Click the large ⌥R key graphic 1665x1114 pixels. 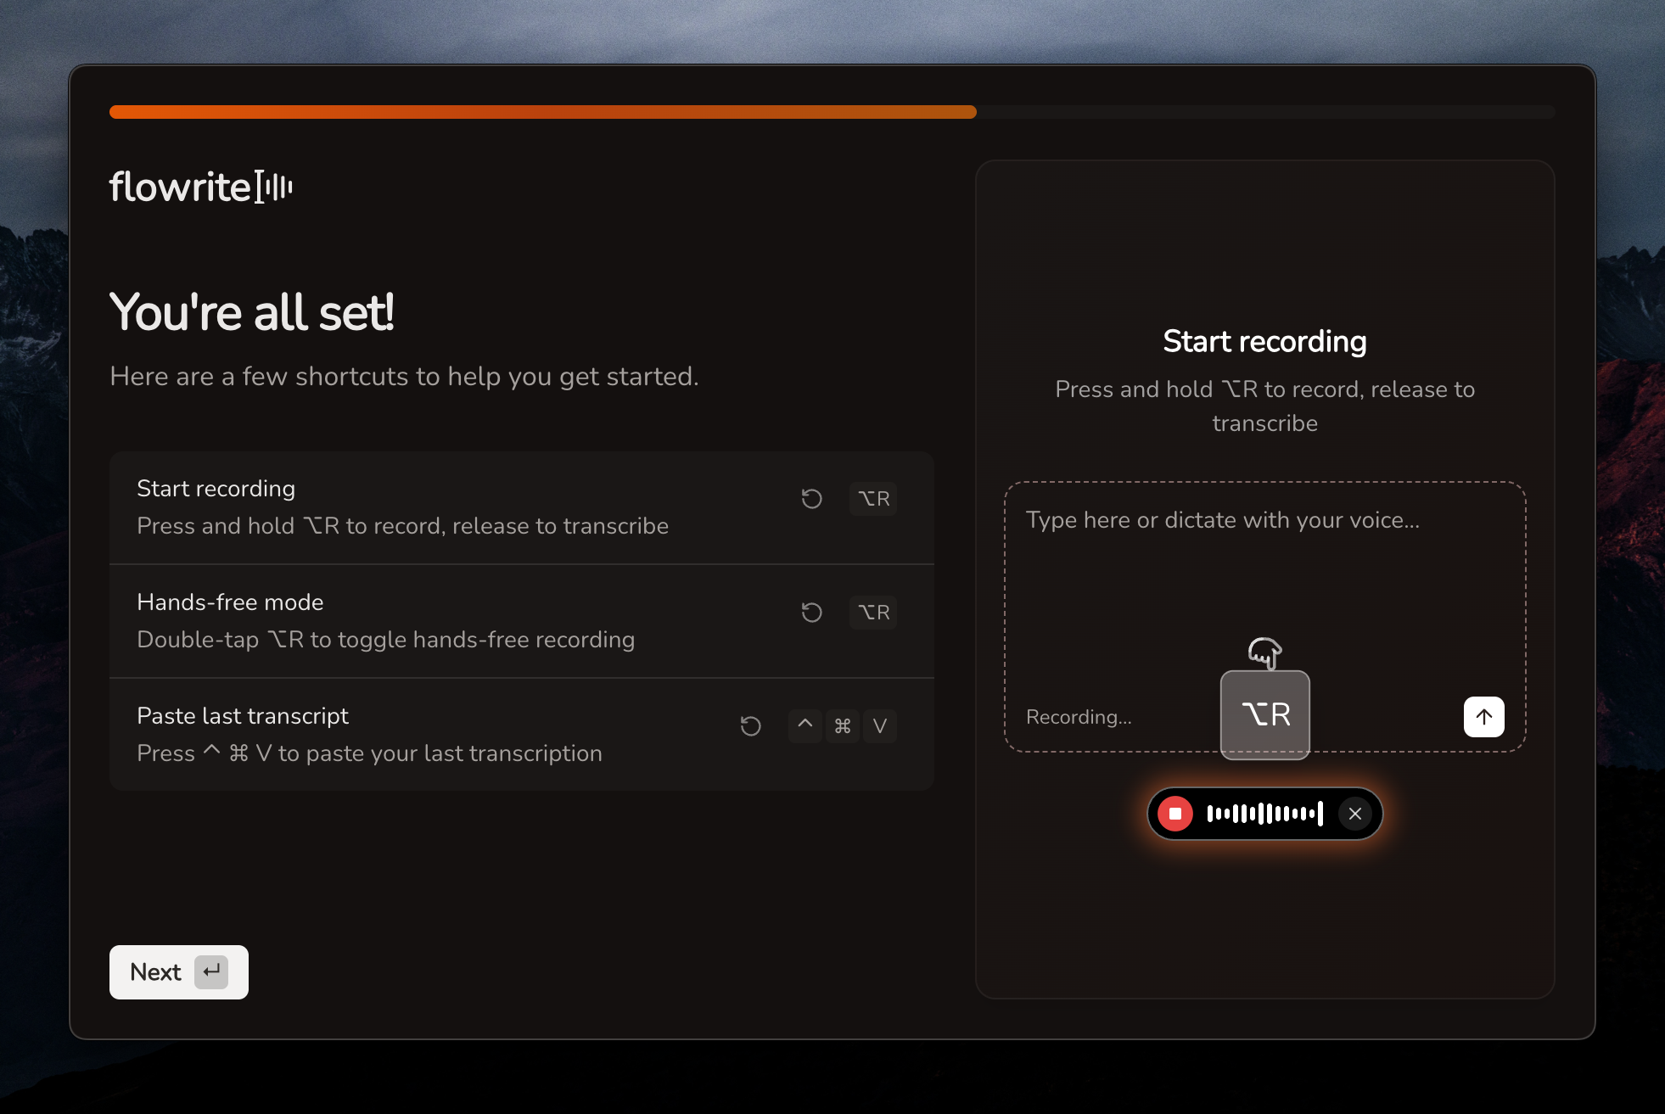1264,715
